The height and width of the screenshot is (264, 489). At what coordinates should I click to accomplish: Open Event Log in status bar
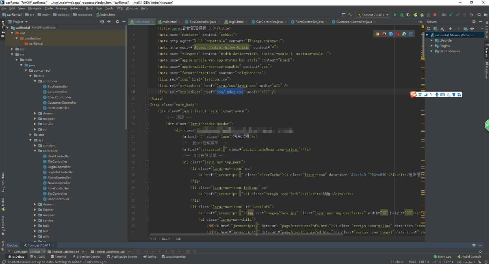(x=442, y=256)
